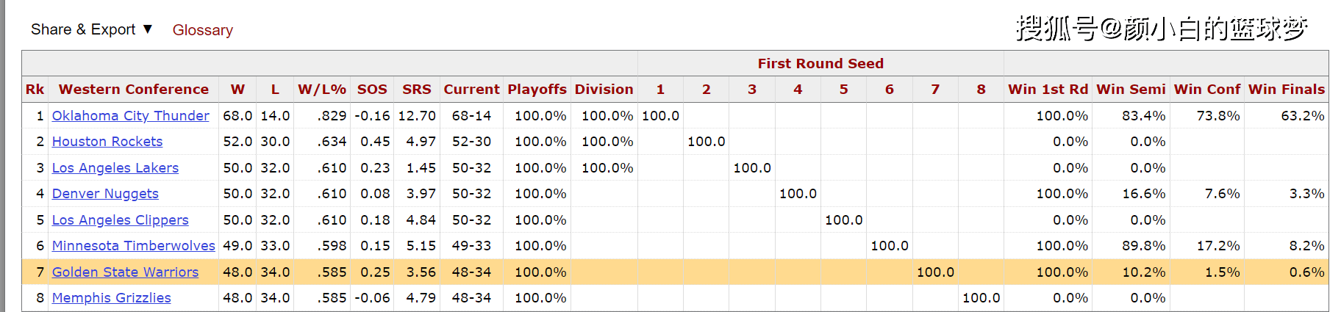Open the Glossary link

coord(203,30)
